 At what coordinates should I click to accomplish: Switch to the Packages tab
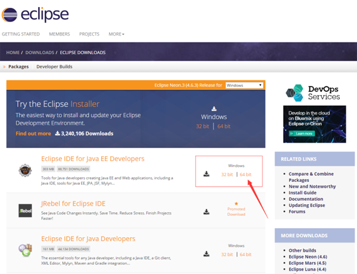pyautogui.click(x=18, y=67)
